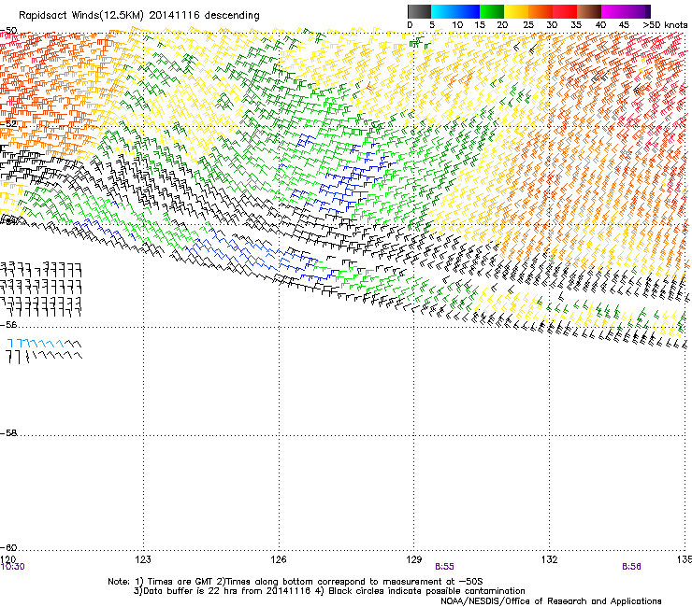Click legend scale value '20'
The image size is (692, 607).
(x=502, y=25)
